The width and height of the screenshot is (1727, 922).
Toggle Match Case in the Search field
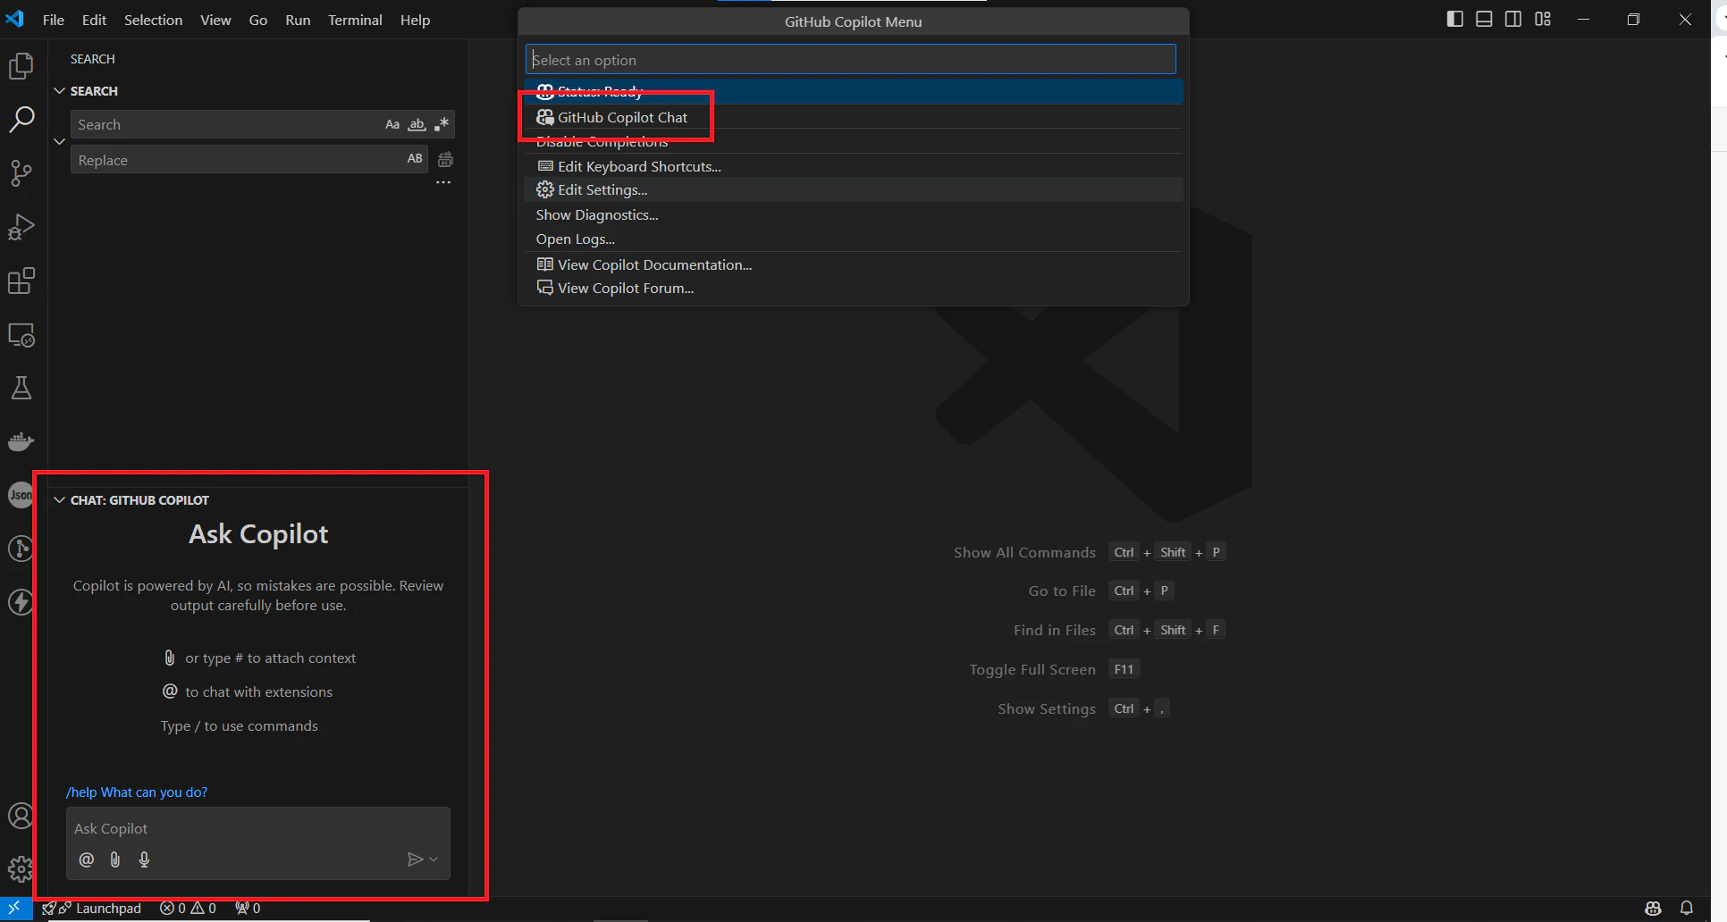pyautogui.click(x=392, y=124)
